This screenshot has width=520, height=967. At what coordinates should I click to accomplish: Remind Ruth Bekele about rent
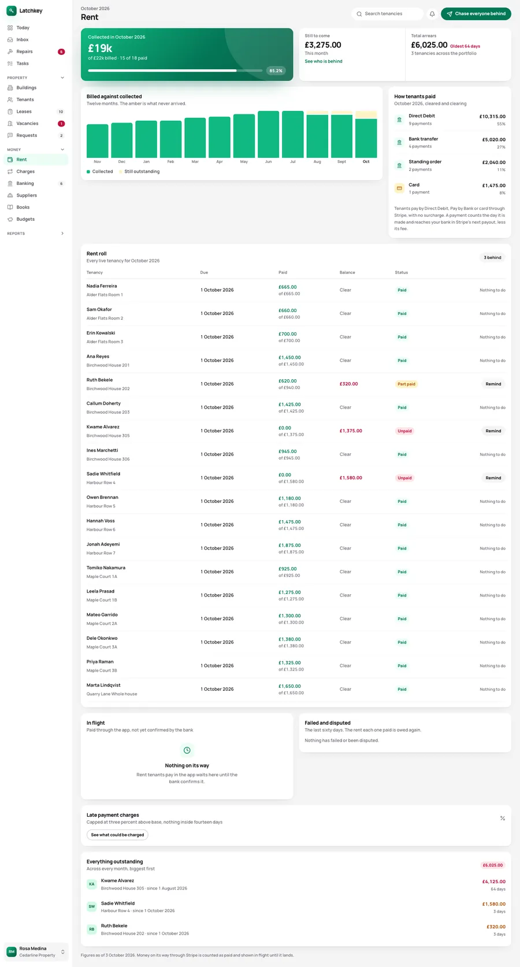[493, 384]
